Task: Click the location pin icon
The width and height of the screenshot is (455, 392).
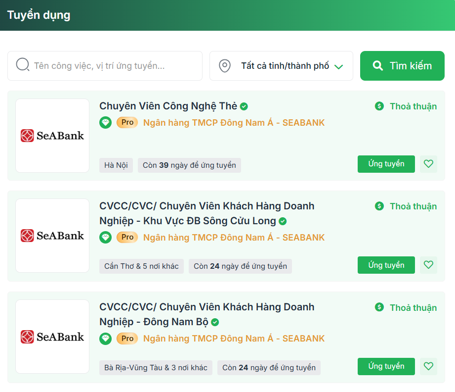Action: point(225,66)
